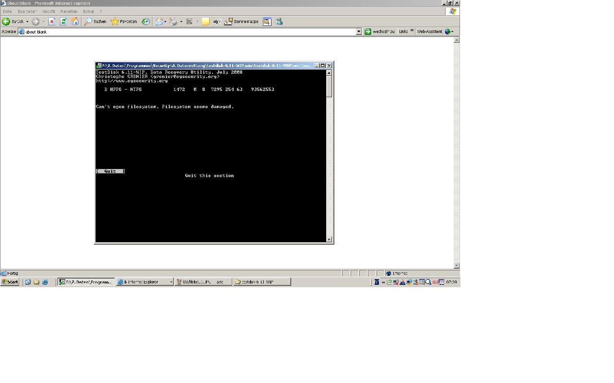The width and height of the screenshot is (614, 383).
Task: Open the Internet Explorer taskbar group
Action: [x=145, y=282]
